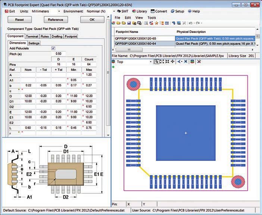
Task: Select the pointer arrow tool in footprint viewer
Action: (156, 62)
